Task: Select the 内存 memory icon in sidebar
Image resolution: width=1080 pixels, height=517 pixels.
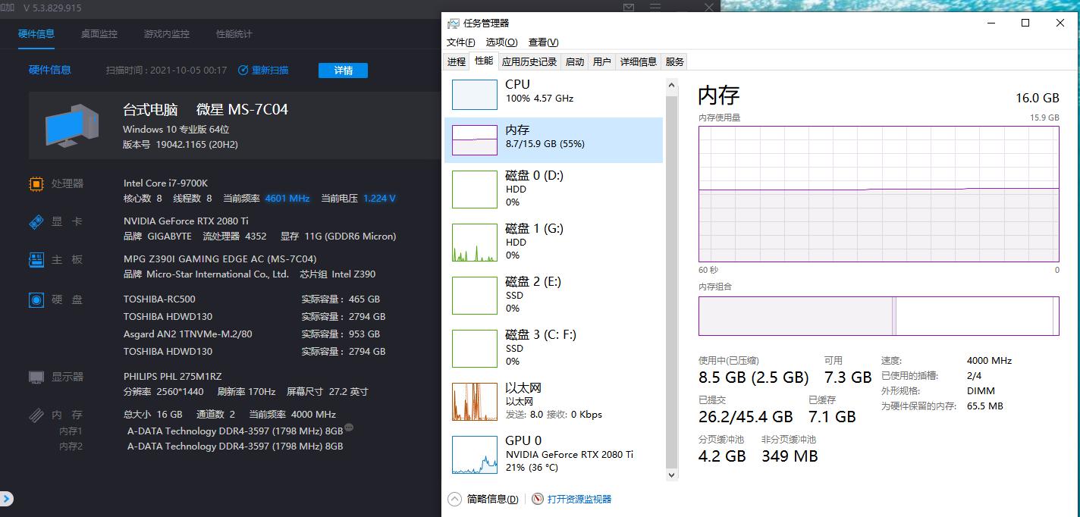Action: click(x=36, y=415)
